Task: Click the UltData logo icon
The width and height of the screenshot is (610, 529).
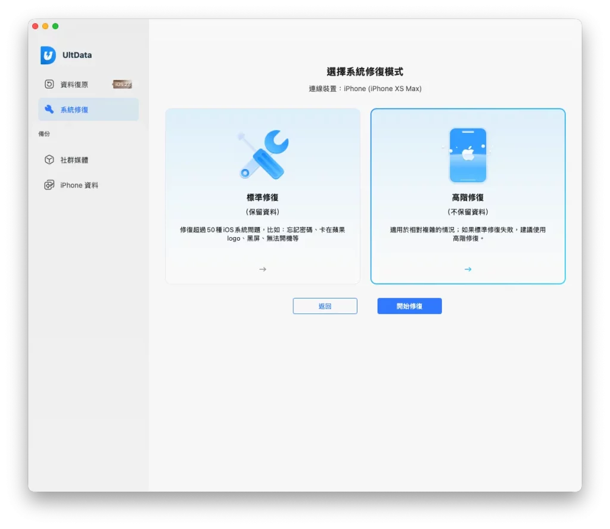Action: click(48, 55)
